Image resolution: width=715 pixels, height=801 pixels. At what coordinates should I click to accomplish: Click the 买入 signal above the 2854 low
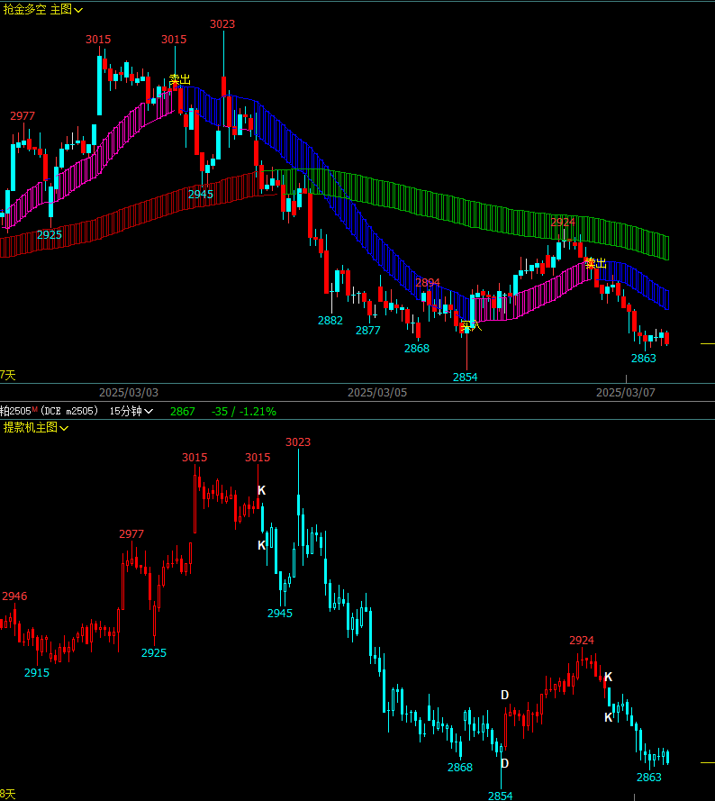471,325
